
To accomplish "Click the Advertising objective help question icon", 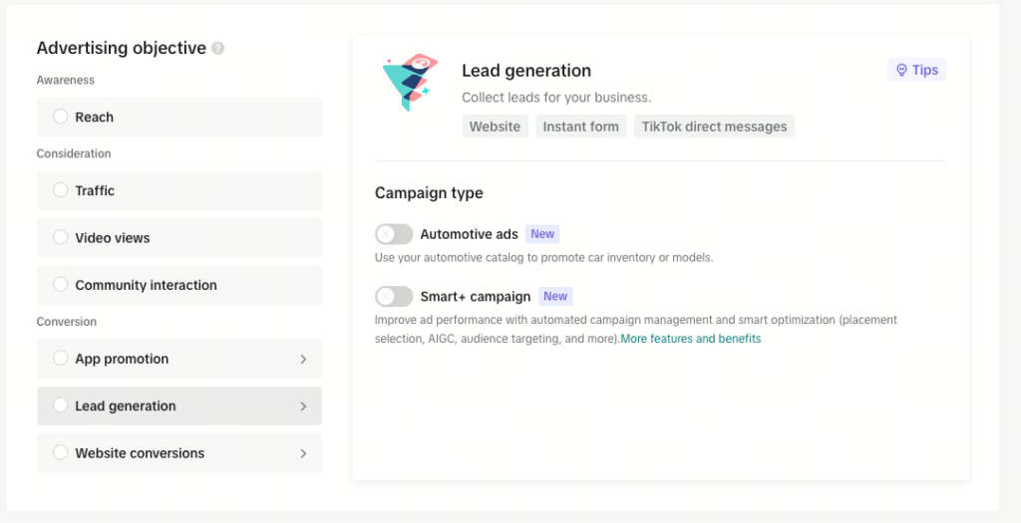I will [x=218, y=48].
